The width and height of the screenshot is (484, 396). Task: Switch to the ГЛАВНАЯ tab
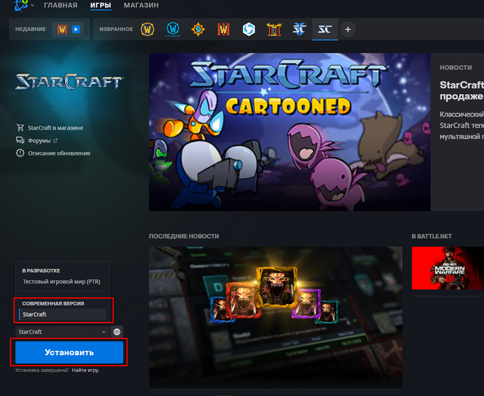61,6
